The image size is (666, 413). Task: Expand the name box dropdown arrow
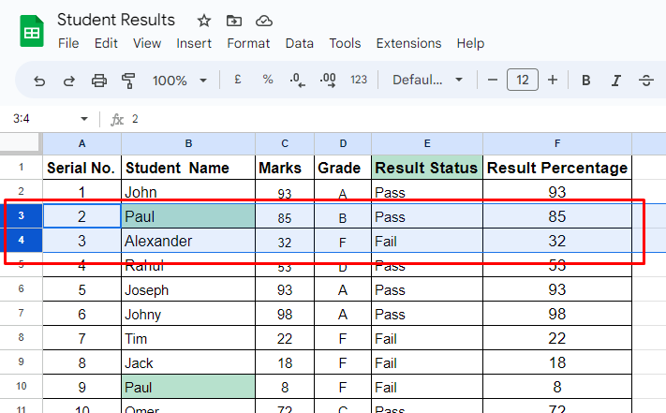84,119
